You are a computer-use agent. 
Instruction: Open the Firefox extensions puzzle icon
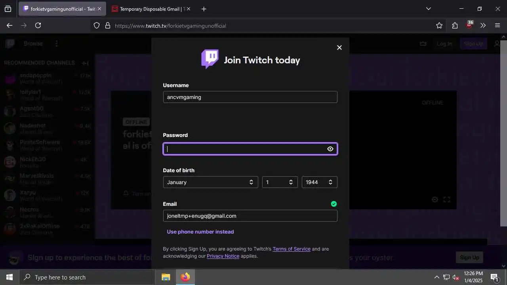point(455,26)
